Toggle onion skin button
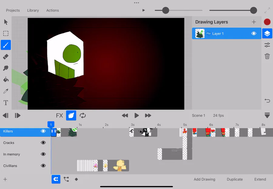 pyautogui.click(x=71, y=116)
